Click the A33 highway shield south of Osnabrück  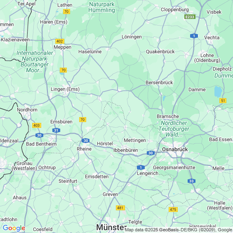[x=191, y=181]
